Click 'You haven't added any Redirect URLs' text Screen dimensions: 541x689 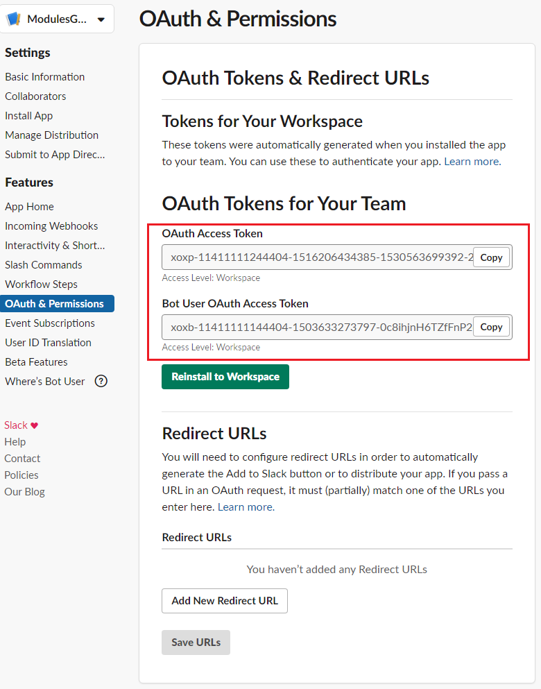[x=337, y=570]
